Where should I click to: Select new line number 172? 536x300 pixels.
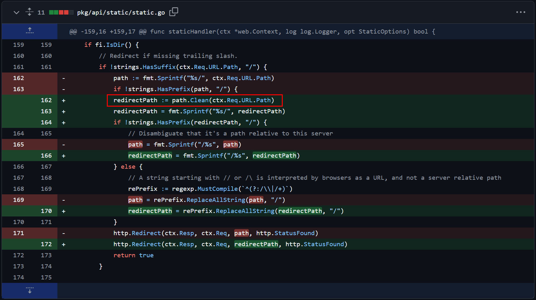point(46,244)
